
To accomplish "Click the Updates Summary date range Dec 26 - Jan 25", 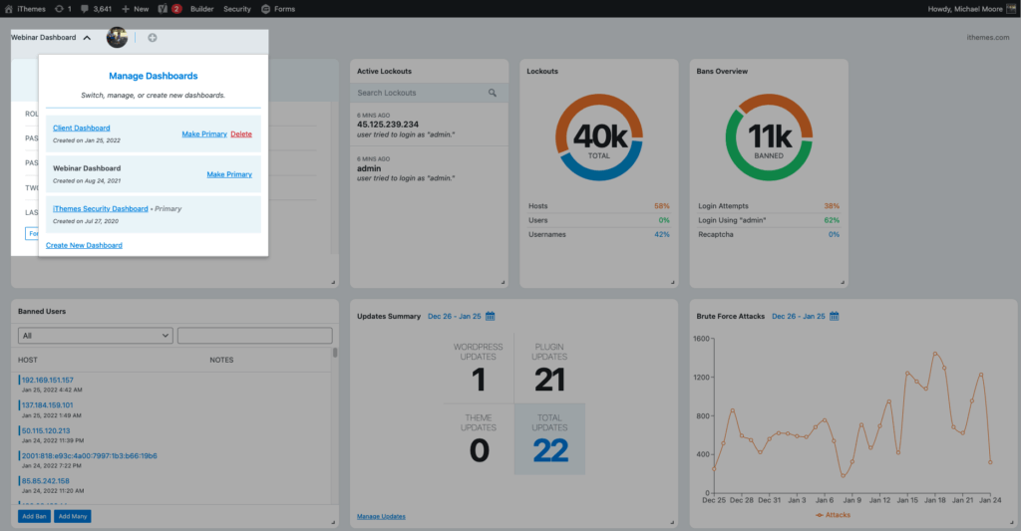I will pyautogui.click(x=455, y=316).
